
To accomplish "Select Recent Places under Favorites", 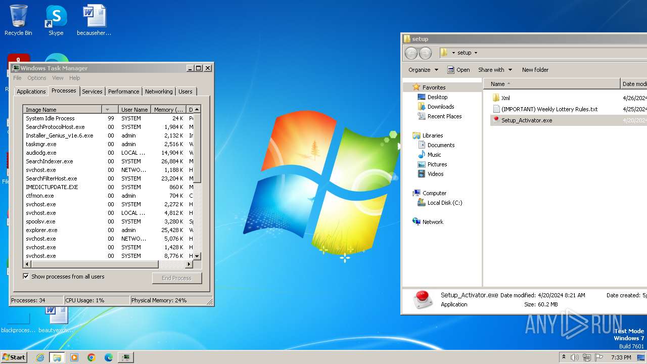I will tap(444, 116).
